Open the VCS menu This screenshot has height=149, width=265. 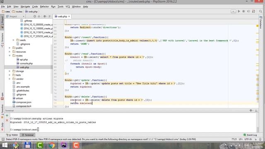[67, 7]
